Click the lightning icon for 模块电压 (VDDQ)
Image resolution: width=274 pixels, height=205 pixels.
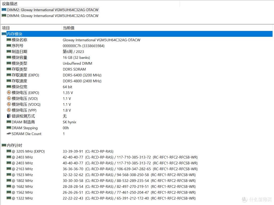pyautogui.click(x=9, y=104)
